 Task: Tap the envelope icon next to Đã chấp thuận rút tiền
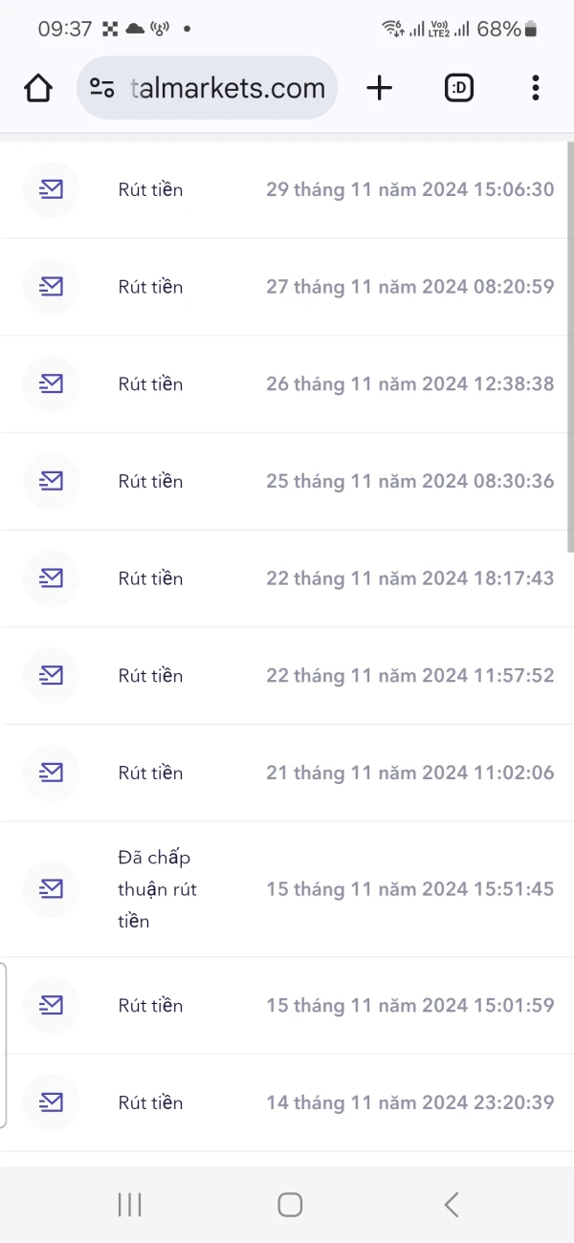(x=51, y=889)
